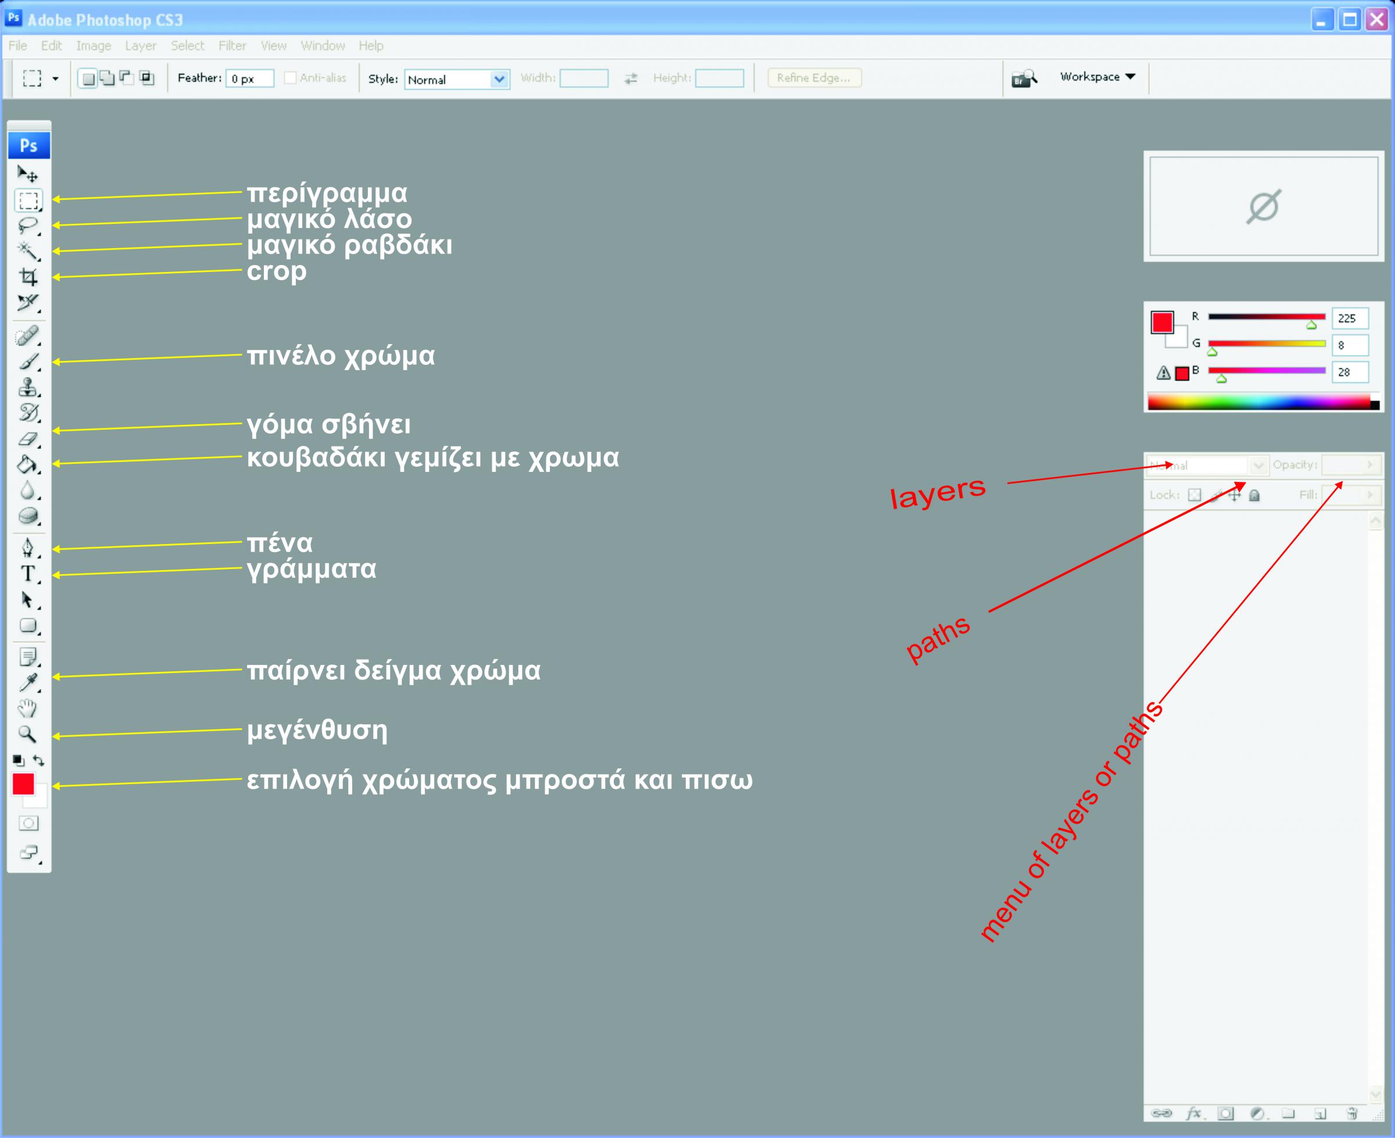
Task: Open the Filter menu
Action: (x=232, y=46)
